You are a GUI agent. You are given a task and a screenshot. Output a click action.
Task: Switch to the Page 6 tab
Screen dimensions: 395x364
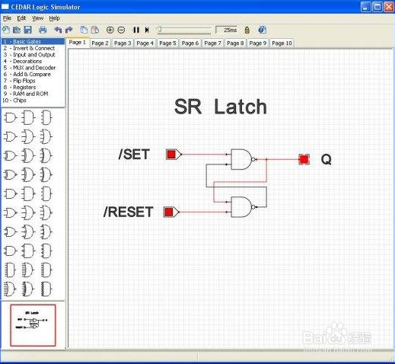190,43
